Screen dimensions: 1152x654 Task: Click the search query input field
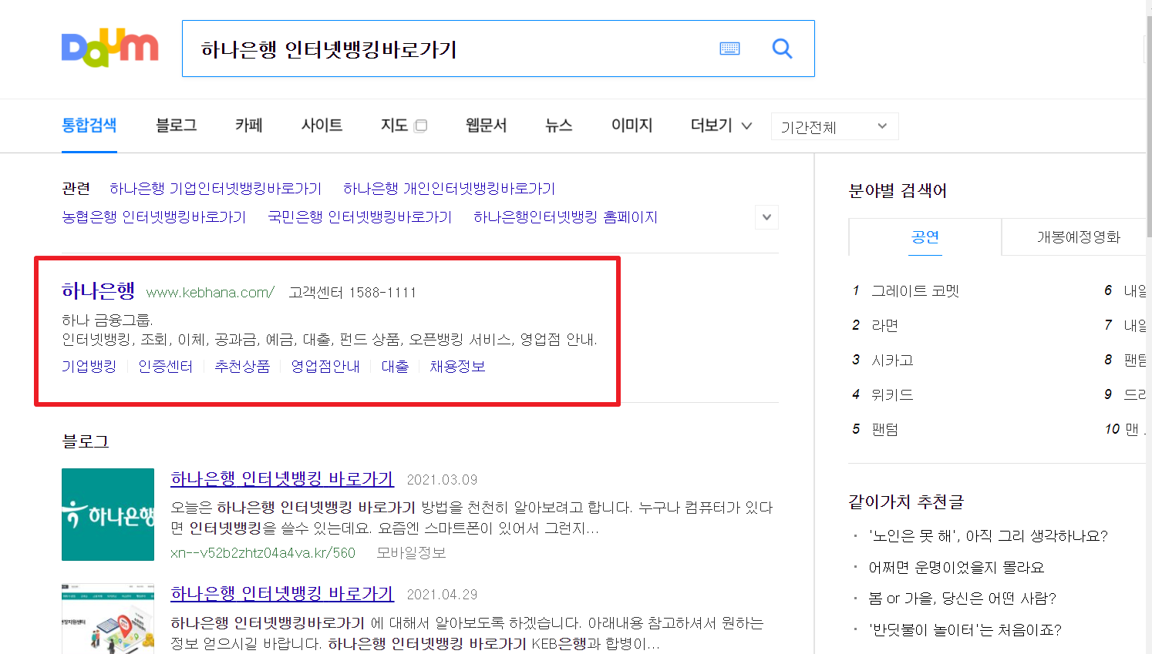click(447, 49)
